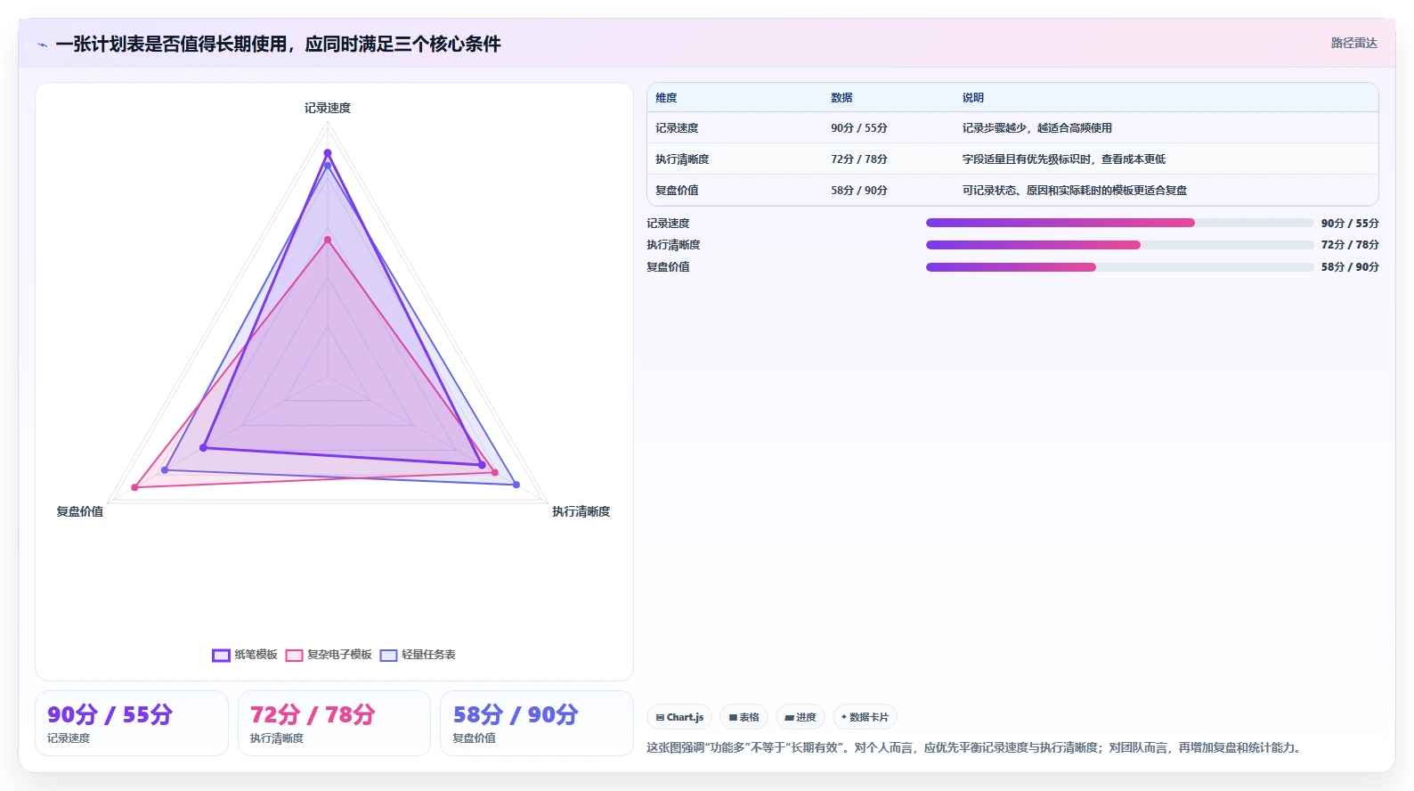Click the 72分 / 78分 执行清晰度 stat card
Image resolution: width=1414 pixels, height=791 pixels.
tap(334, 723)
